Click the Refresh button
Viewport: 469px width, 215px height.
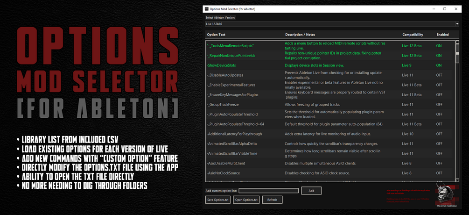tap(272, 200)
